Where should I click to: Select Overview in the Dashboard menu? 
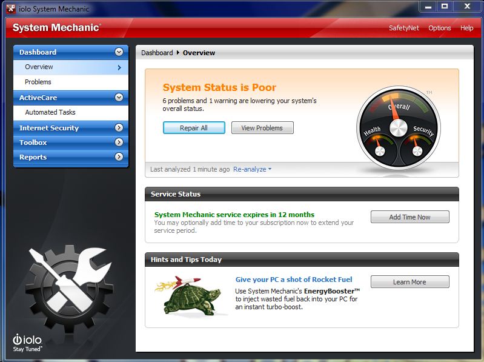coord(71,67)
